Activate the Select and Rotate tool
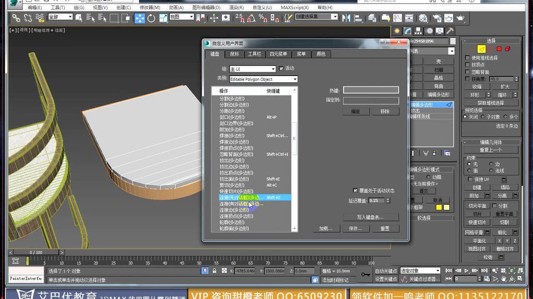This screenshot has width=533, height=299. (151, 18)
